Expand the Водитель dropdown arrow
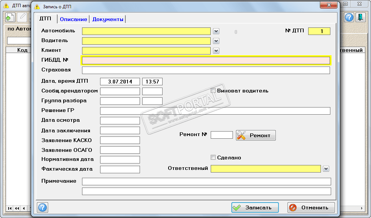371x218 pixels. pyautogui.click(x=216, y=41)
